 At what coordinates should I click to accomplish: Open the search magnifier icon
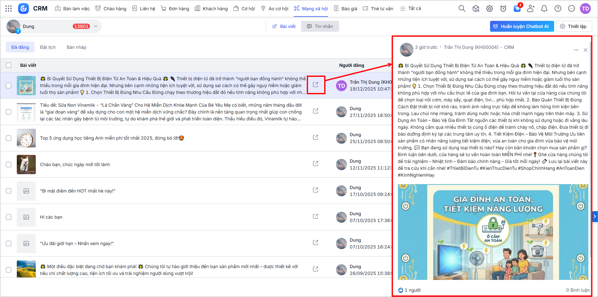(x=462, y=8)
